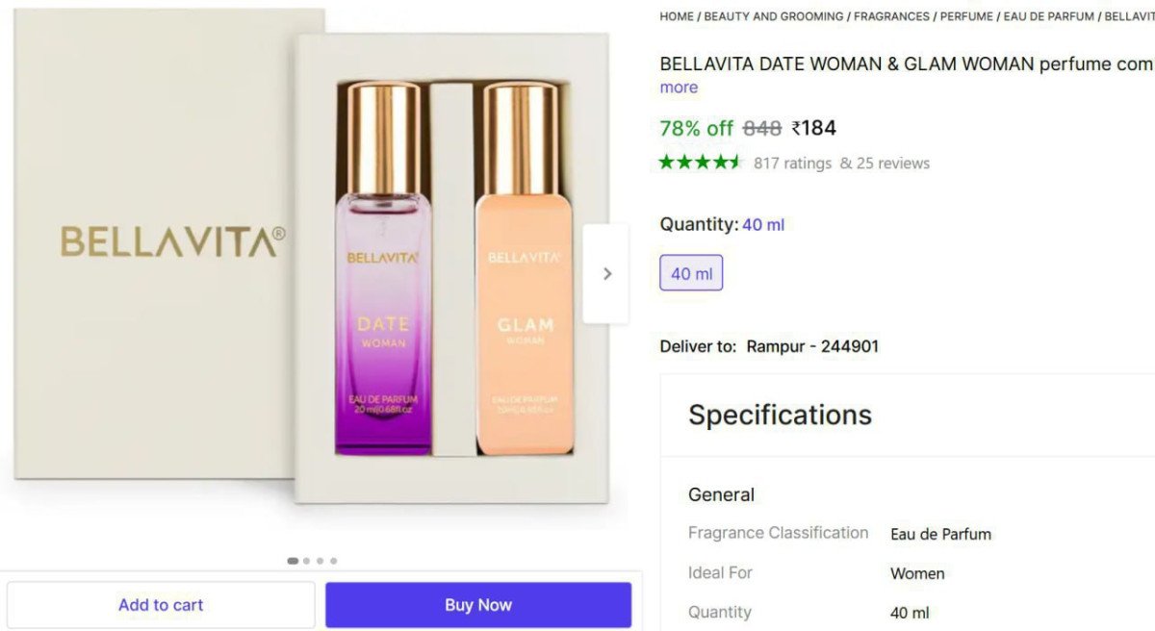Image resolution: width=1155 pixels, height=631 pixels.
Task: Expand the product title with 'more'
Action: click(679, 88)
